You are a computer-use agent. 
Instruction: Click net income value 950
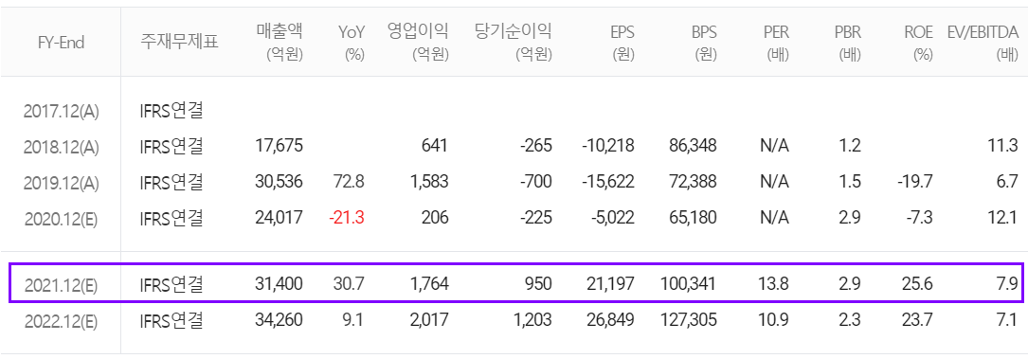pyautogui.click(x=538, y=284)
